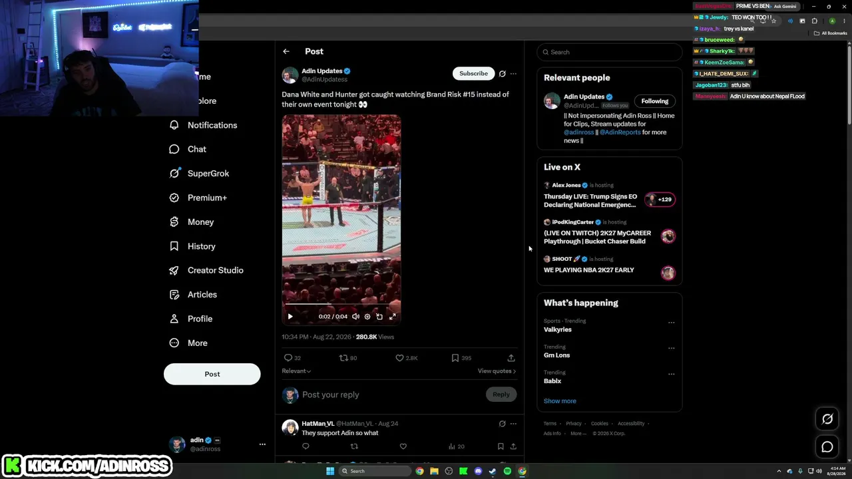
Task: Open more options for Valkyries trend
Action: (x=671, y=323)
